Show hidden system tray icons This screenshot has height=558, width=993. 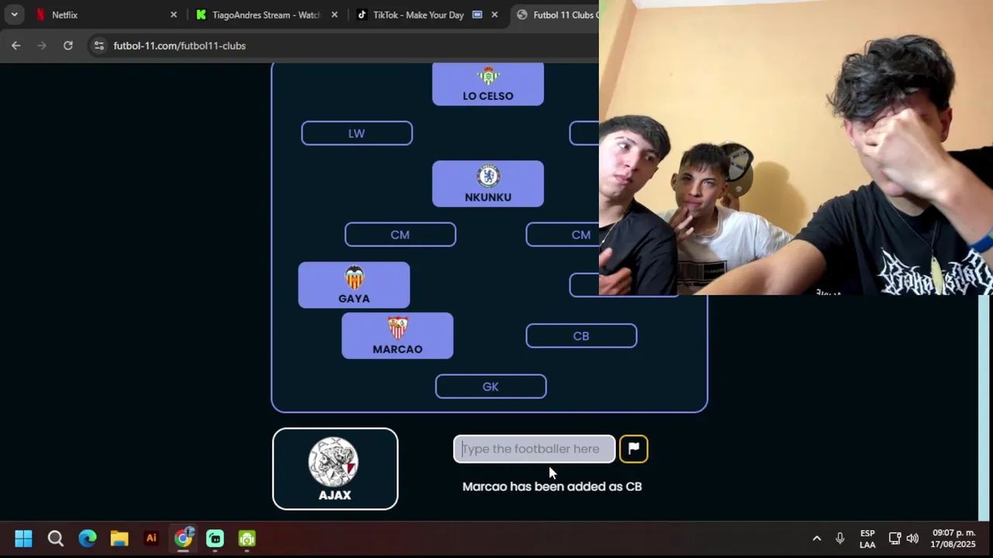click(x=816, y=539)
